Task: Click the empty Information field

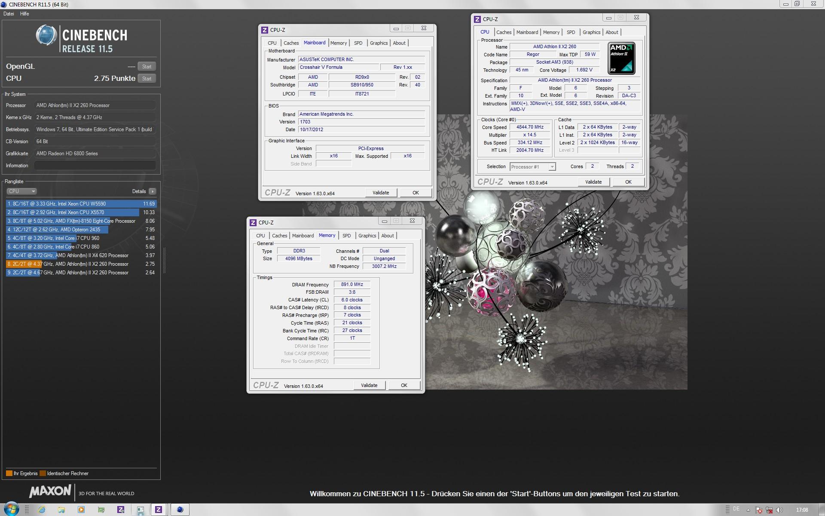Action: [x=95, y=166]
